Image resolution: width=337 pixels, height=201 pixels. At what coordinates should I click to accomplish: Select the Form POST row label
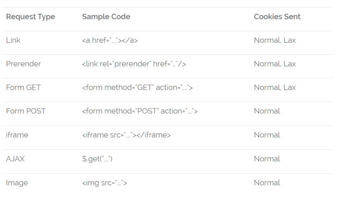(x=26, y=111)
